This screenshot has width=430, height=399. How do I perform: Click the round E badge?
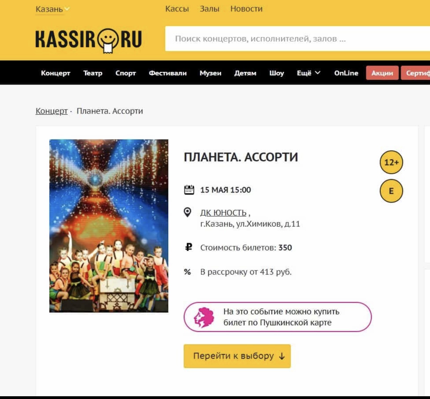tap(391, 191)
